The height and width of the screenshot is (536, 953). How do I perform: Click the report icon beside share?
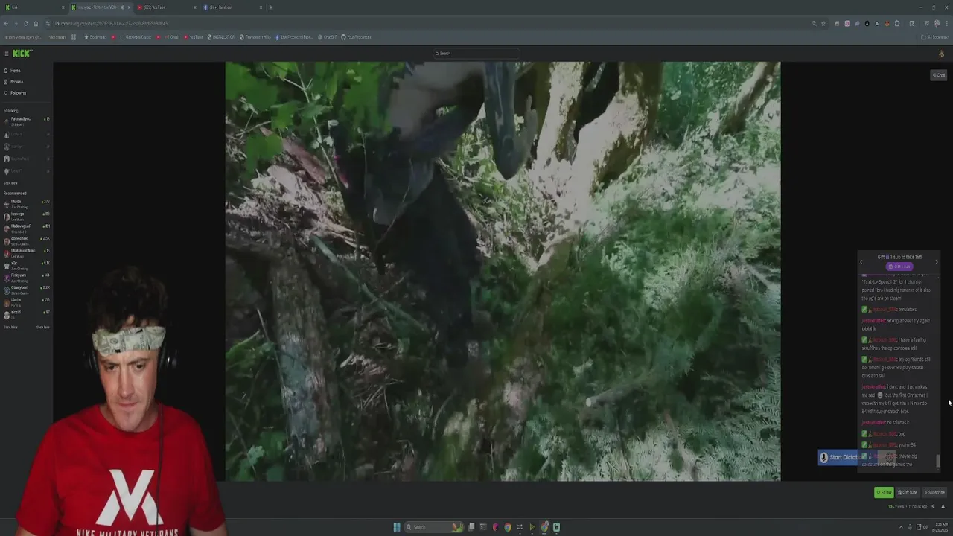point(943,506)
